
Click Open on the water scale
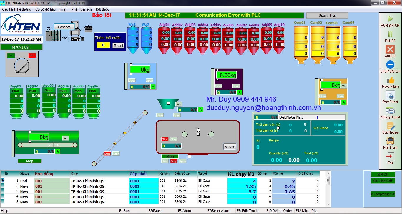coord(149,80)
